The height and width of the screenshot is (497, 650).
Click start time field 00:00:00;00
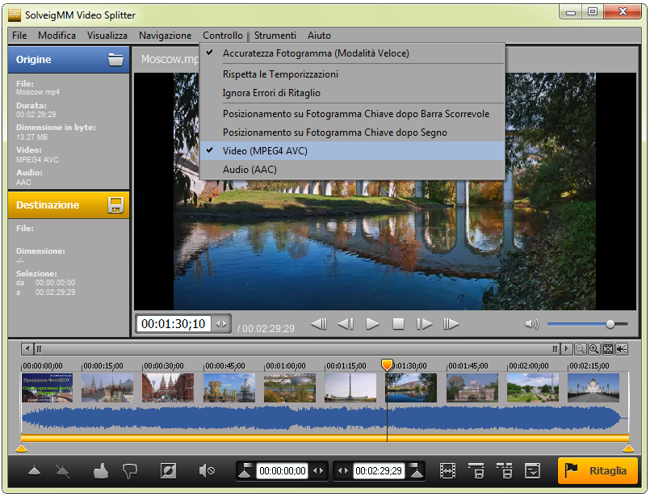(283, 471)
